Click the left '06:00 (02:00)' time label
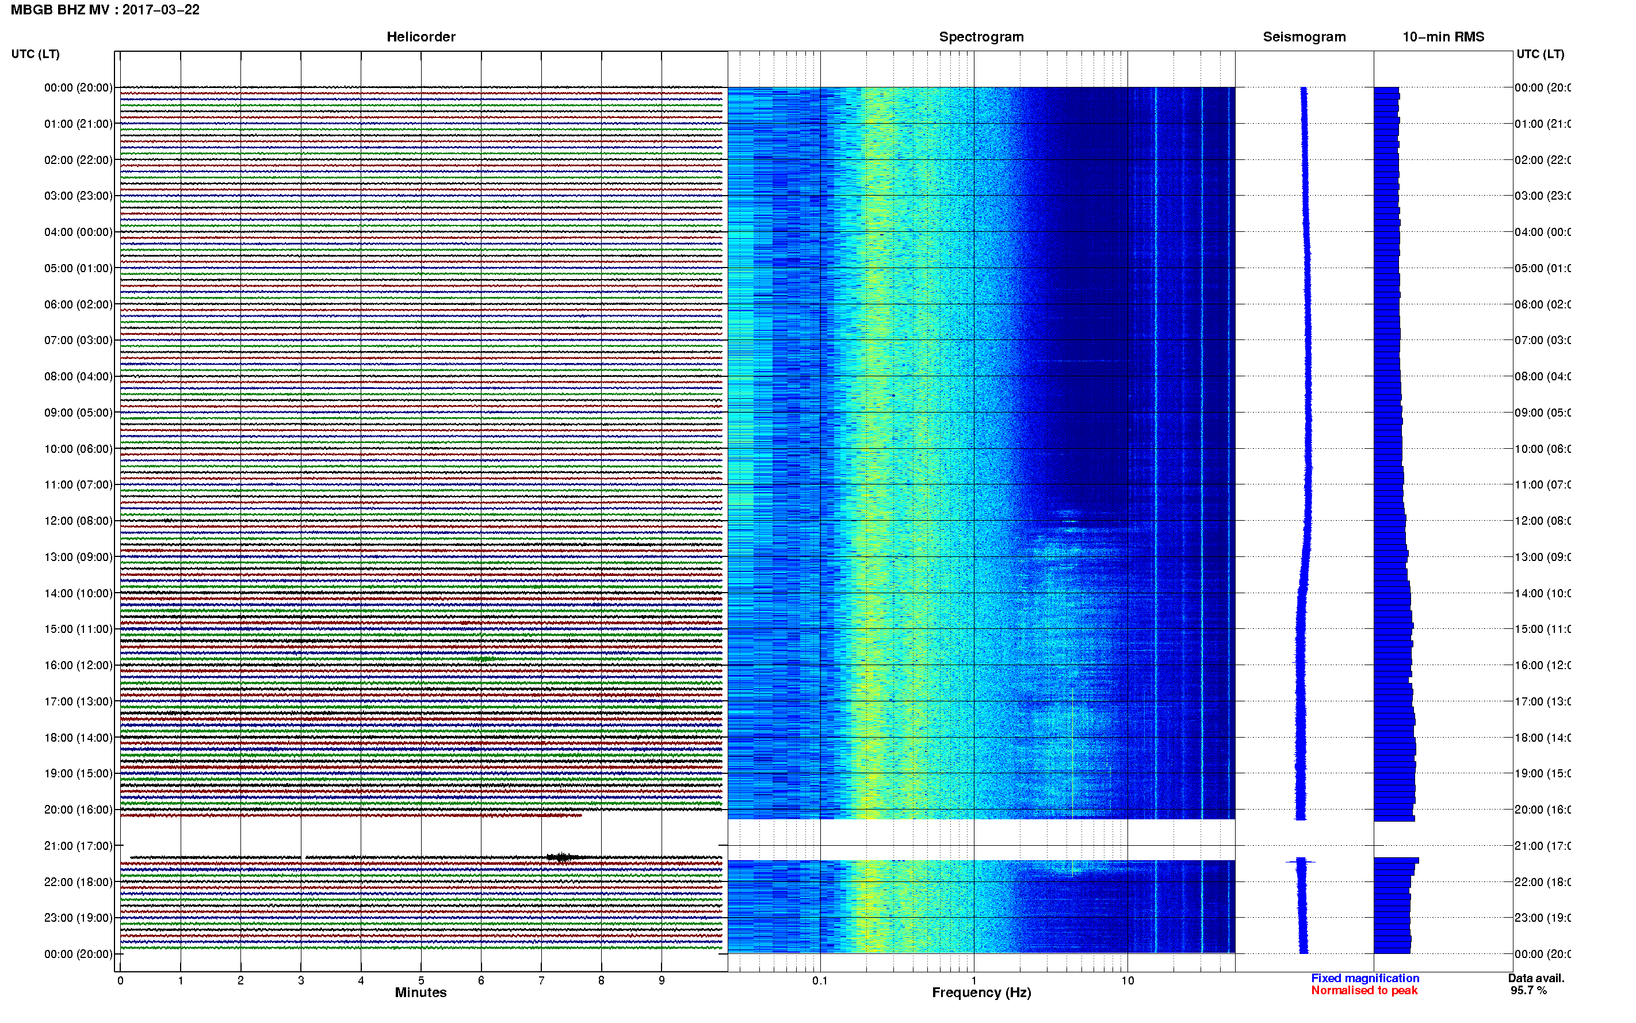The image size is (1636, 1023). tap(78, 304)
